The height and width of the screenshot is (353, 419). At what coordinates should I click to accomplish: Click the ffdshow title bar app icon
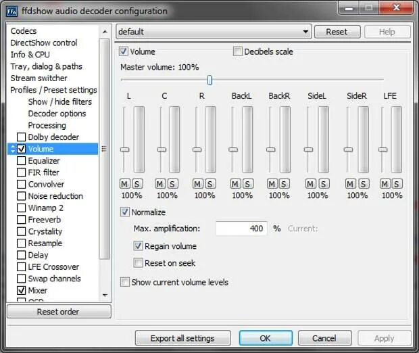coord(11,11)
